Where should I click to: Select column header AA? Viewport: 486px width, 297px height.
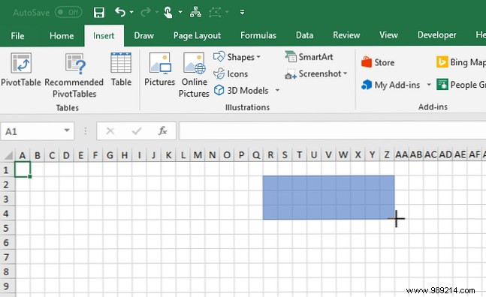(x=401, y=154)
